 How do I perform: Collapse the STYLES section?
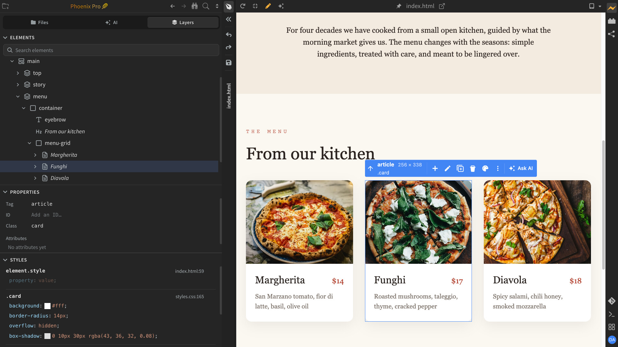pyautogui.click(x=5, y=260)
